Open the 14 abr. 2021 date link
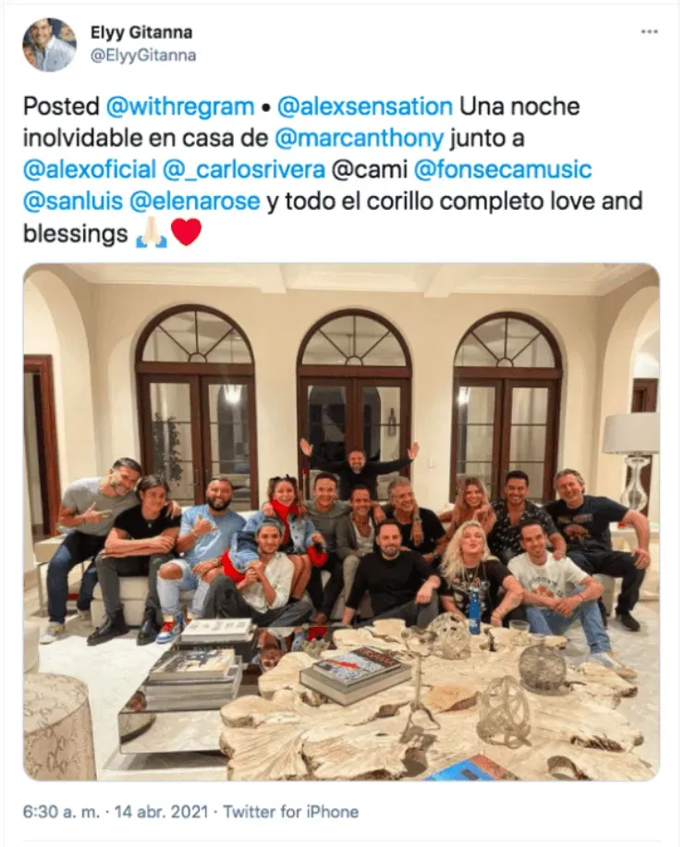This screenshot has height=847, width=684. click(162, 812)
